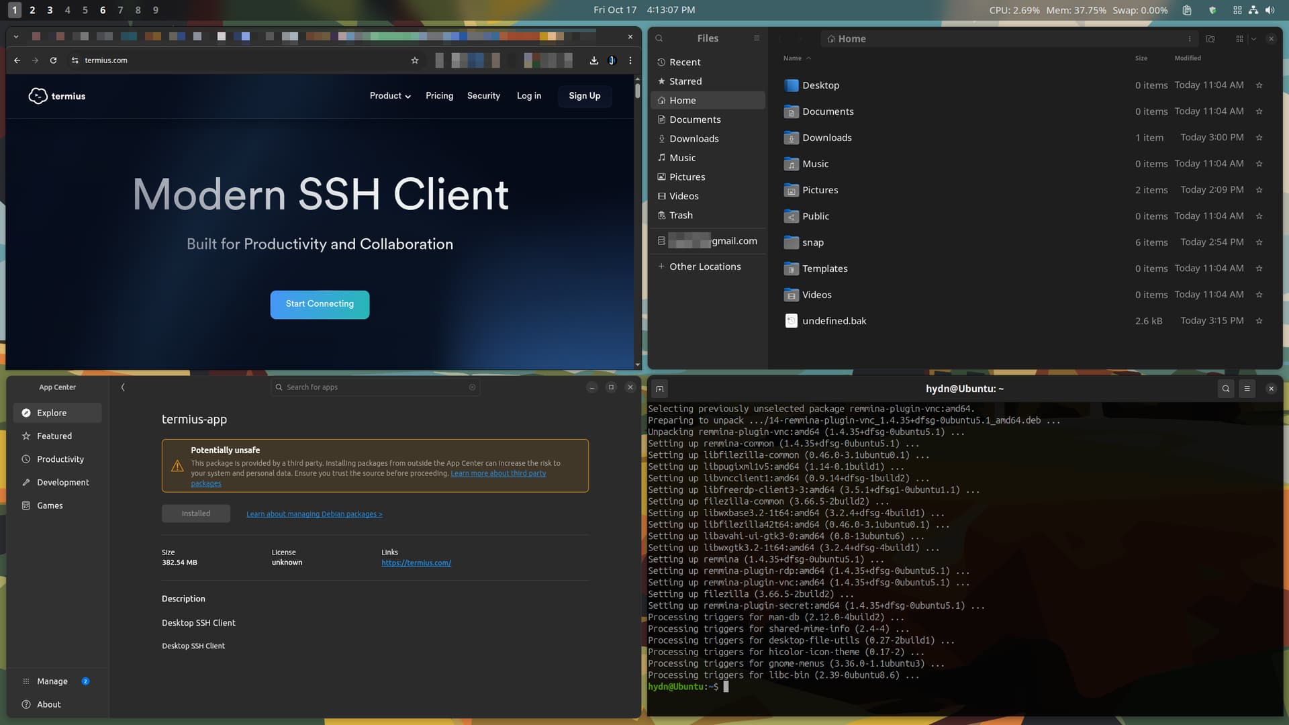Expand the Product dropdown on Termius site
Viewport: 1289px width, 725px height.
[x=390, y=96]
